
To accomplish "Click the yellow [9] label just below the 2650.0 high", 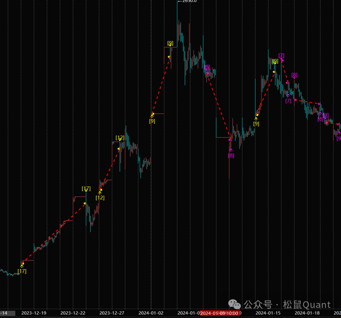I will click(x=170, y=43).
